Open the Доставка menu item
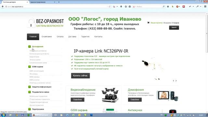Screen dimensions: 208x117 pyautogui.click(x=72, y=37)
